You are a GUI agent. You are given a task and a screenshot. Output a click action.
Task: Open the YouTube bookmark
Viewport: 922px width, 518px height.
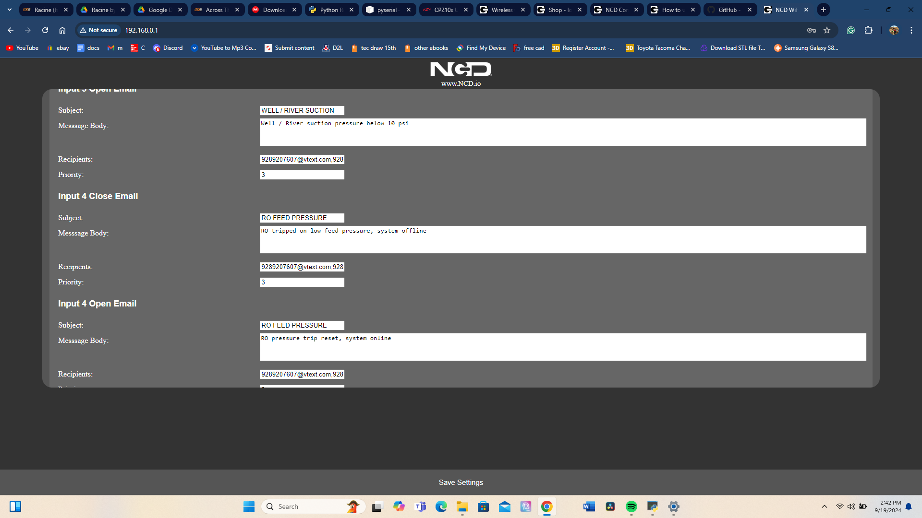point(22,48)
